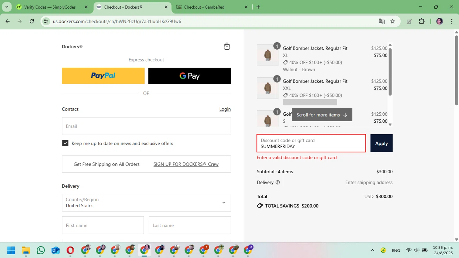Viewport: 459px width, 258px height.
Task: Click into the Last name field
Action: click(x=190, y=225)
